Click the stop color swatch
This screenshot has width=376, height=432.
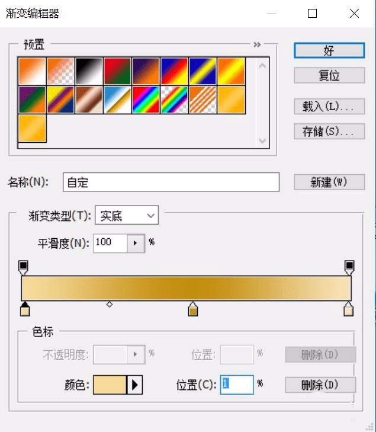(110, 385)
